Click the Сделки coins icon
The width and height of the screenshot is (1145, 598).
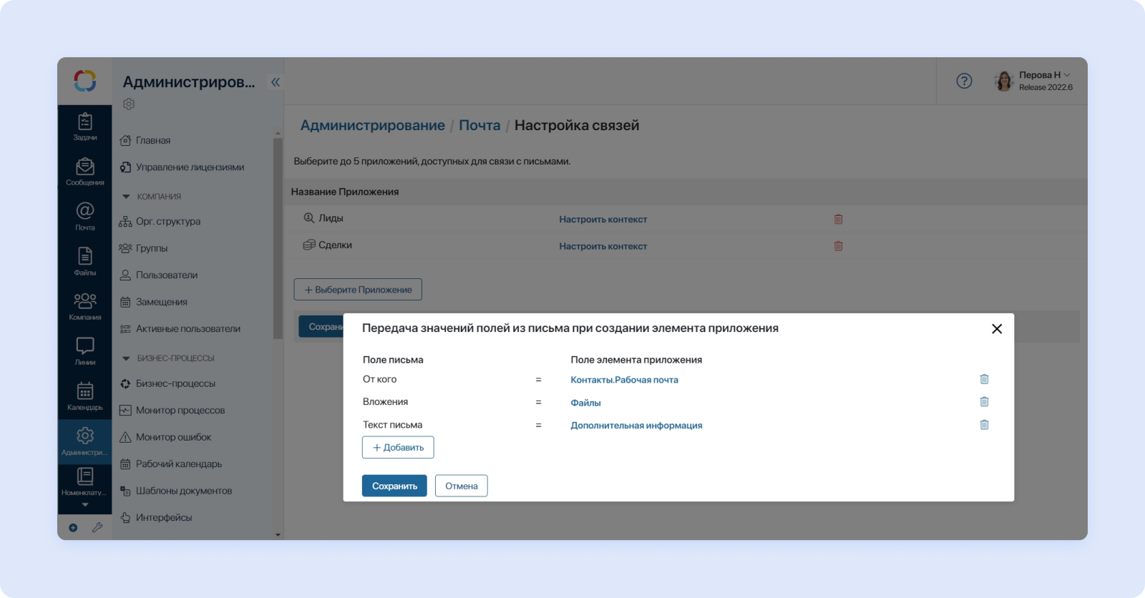pos(309,245)
